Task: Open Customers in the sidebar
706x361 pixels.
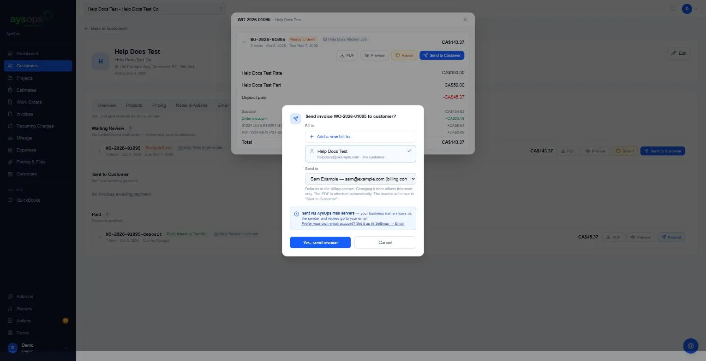Action: 38,66
